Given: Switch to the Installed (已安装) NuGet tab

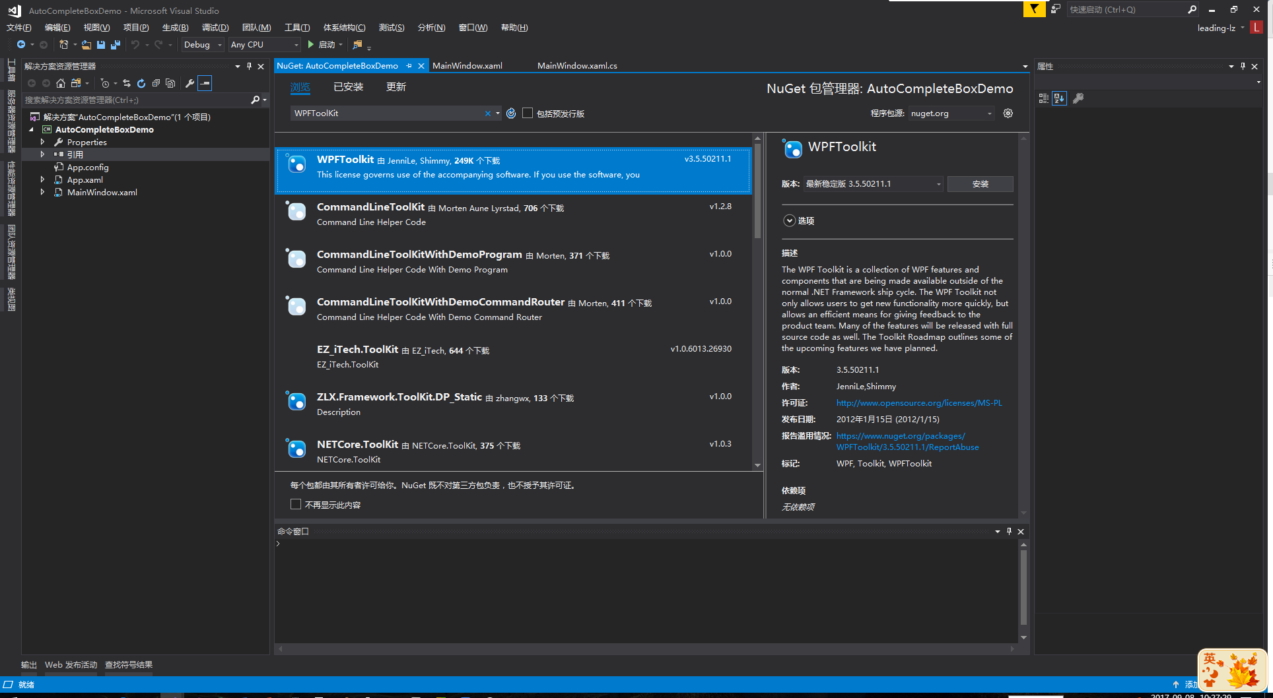Looking at the screenshot, I should point(348,87).
